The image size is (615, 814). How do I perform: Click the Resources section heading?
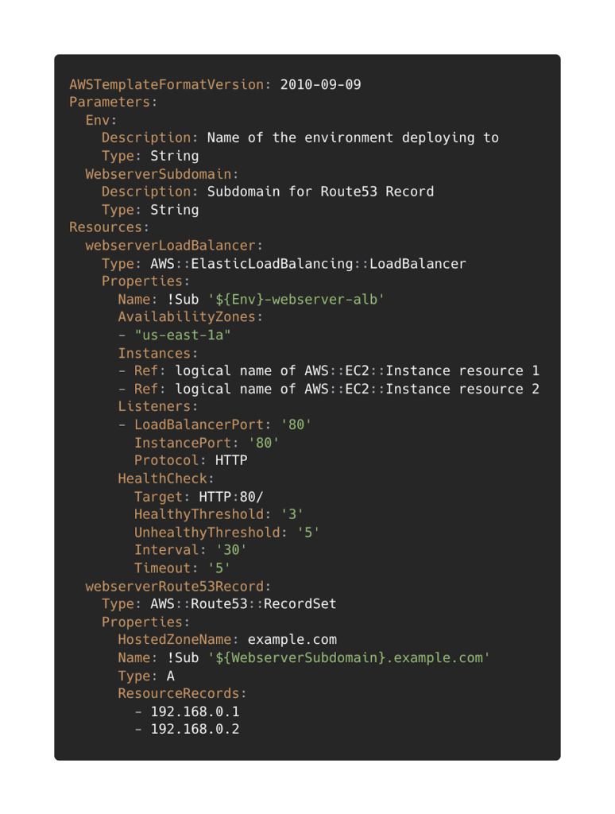click(x=106, y=228)
